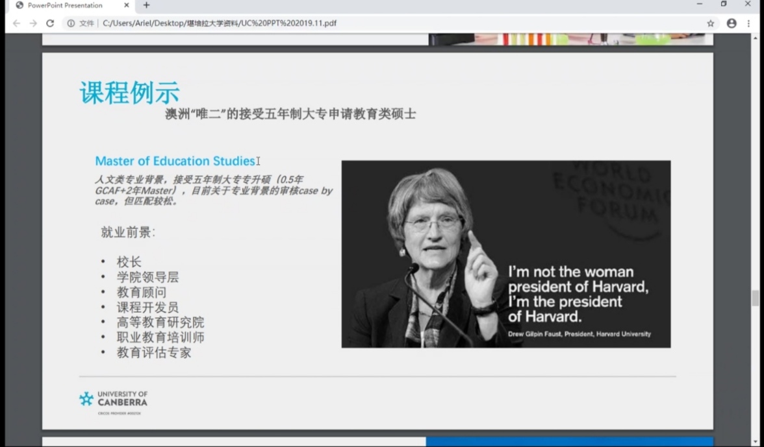Viewport: 764px width, 447px height.
Task: Restore down the browser window
Action: pos(724,5)
